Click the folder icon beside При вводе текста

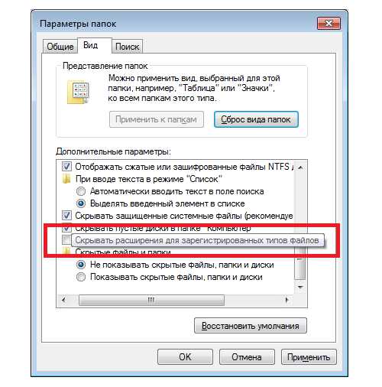66,179
